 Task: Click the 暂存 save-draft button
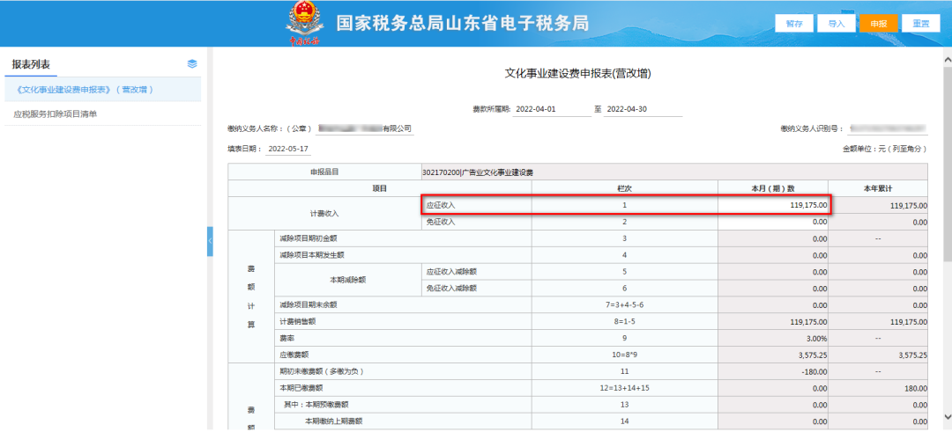click(x=793, y=24)
